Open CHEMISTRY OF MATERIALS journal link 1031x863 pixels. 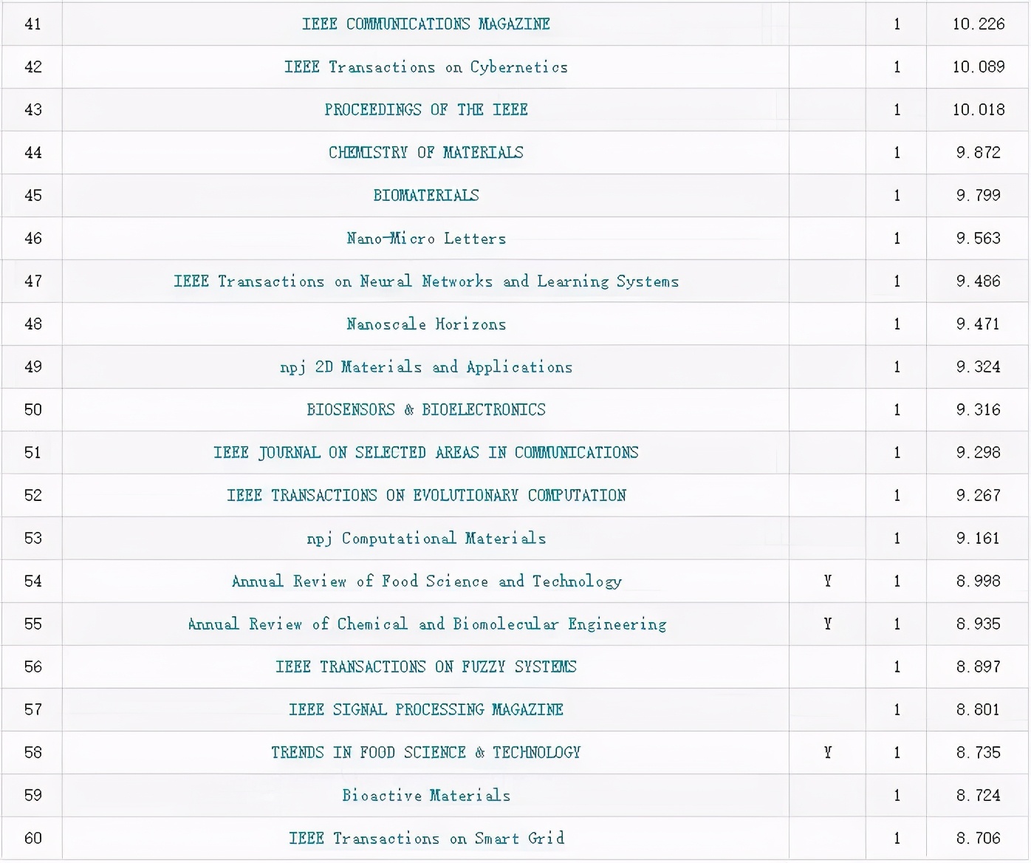426,152
